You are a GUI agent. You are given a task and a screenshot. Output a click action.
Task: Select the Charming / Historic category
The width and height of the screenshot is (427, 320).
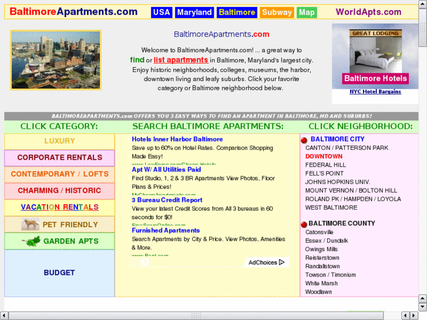[x=59, y=191]
